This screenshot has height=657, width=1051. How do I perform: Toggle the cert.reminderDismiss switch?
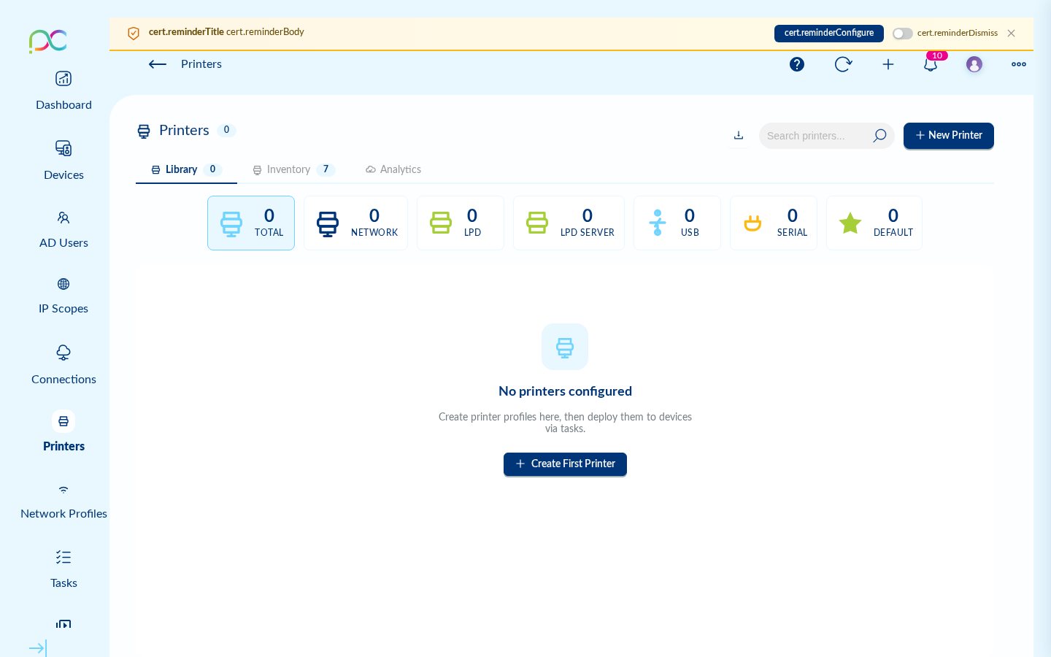point(903,34)
